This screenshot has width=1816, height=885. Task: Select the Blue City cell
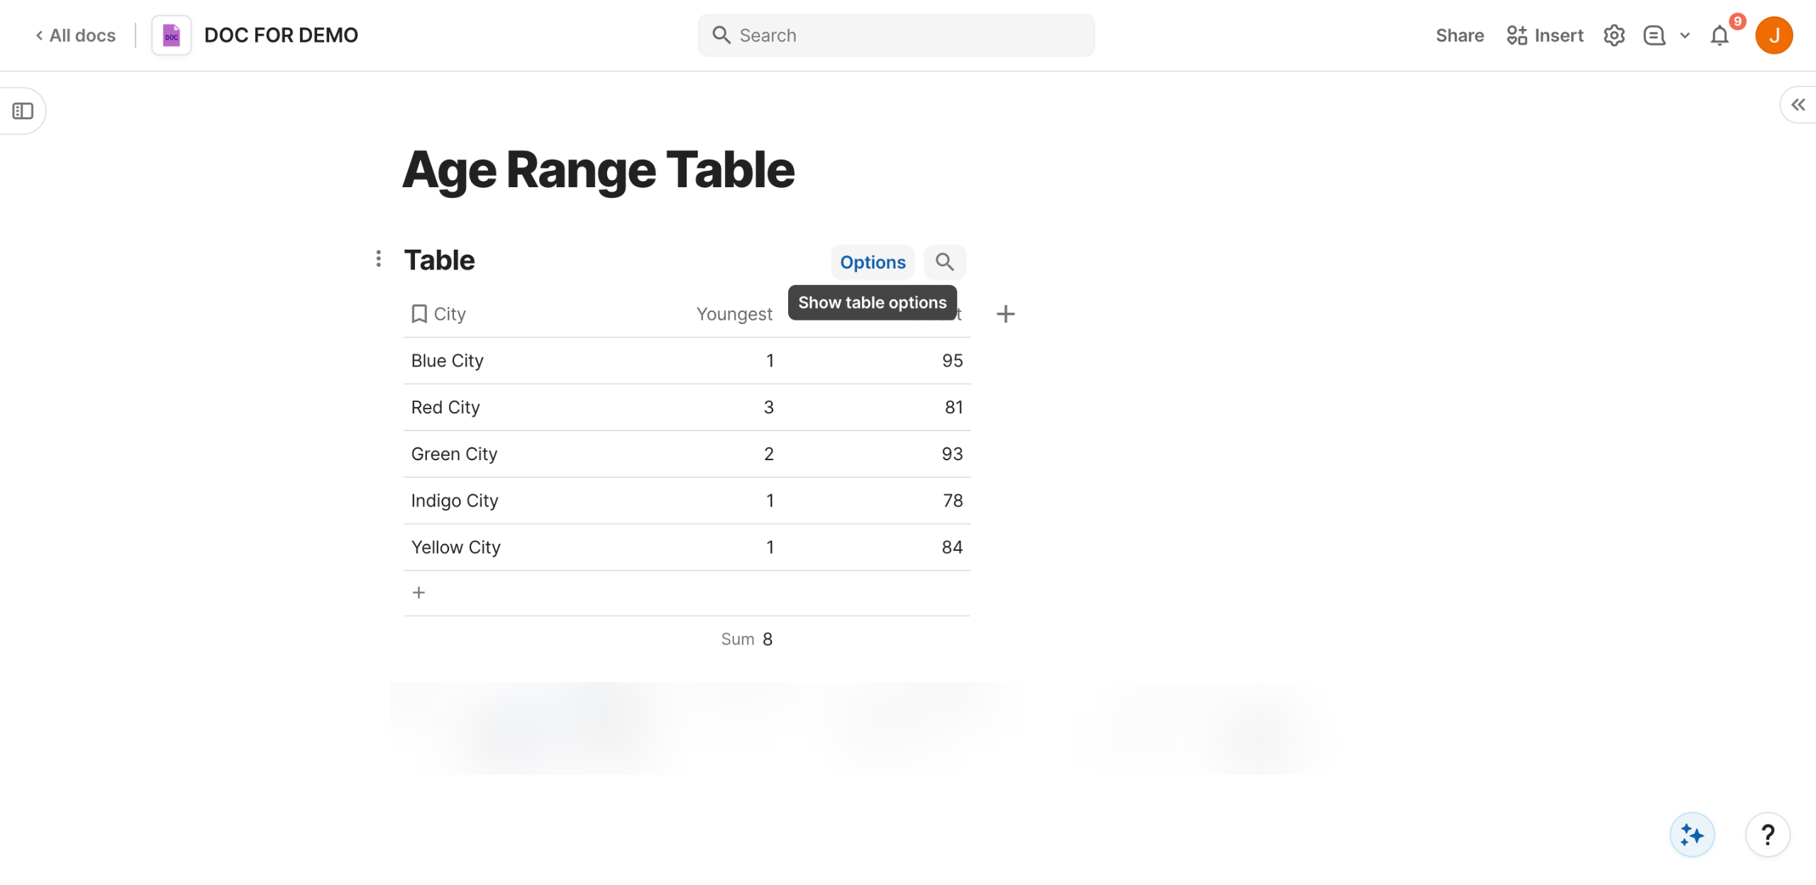point(448,361)
